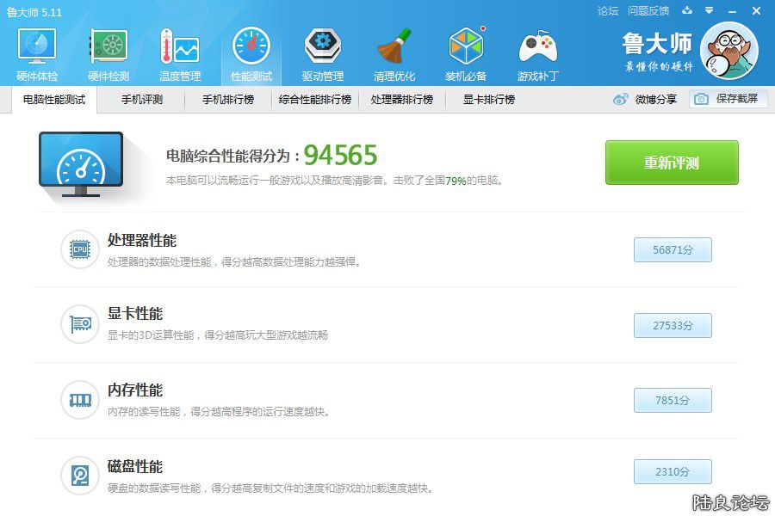Open 处理器排行榜 tab
The image size is (775, 516).
[402, 100]
